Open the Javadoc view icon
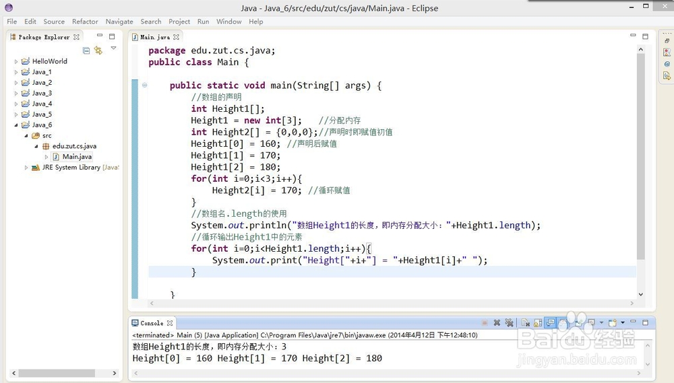The image size is (674, 383). 667,64
